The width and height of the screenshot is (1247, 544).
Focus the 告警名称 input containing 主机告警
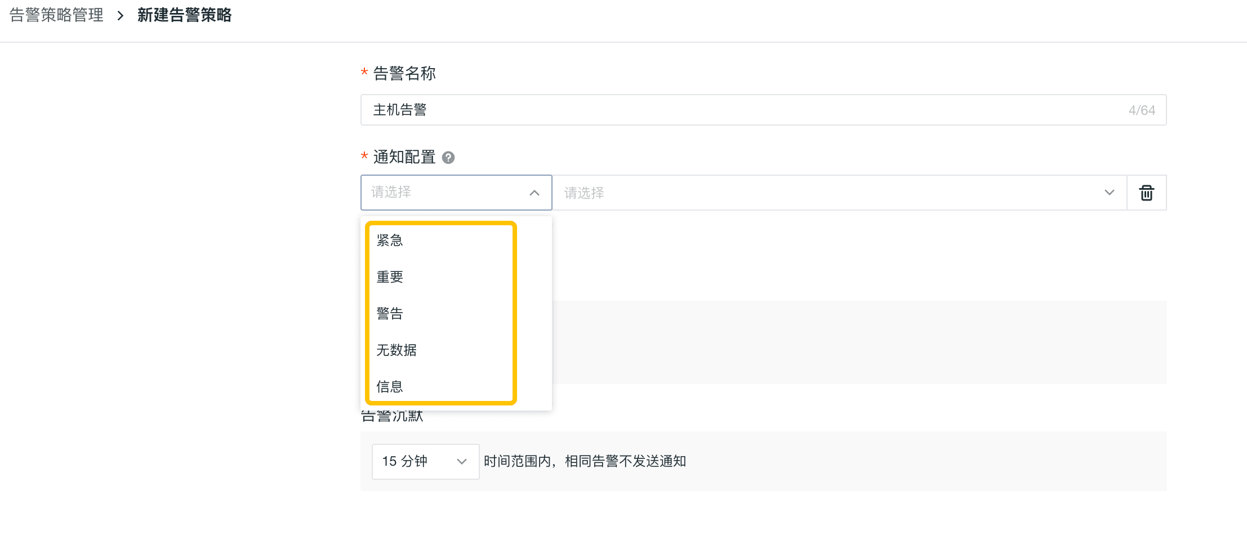coord(763,110)
